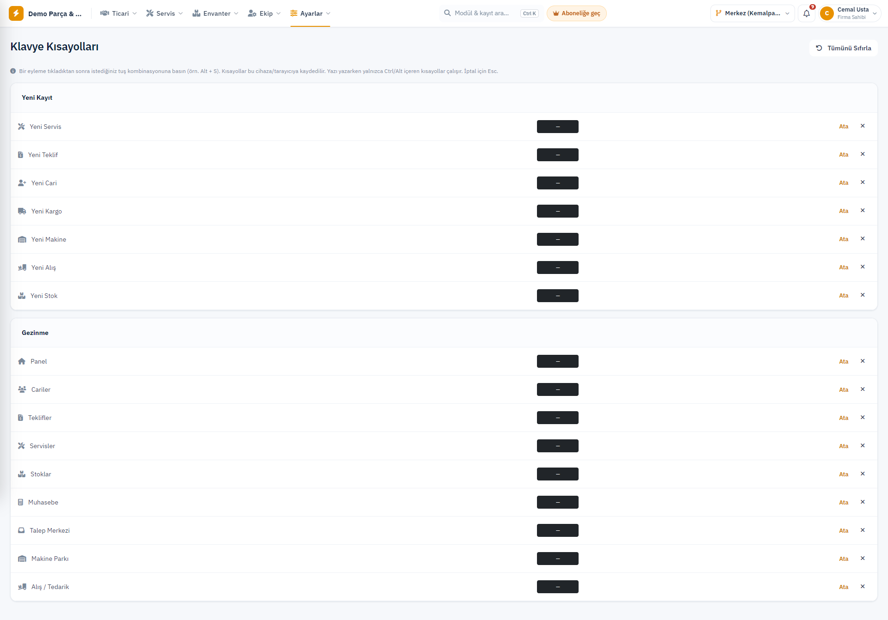Click the Stoklar boxes icon
This screenshot has width=888, height=620.
[21, 474]
